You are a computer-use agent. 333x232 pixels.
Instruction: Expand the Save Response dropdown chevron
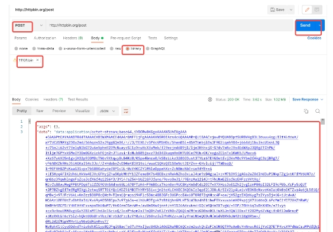[x=322, y=100]
